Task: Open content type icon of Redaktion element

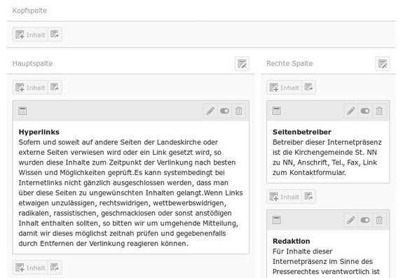Action: 277,220
